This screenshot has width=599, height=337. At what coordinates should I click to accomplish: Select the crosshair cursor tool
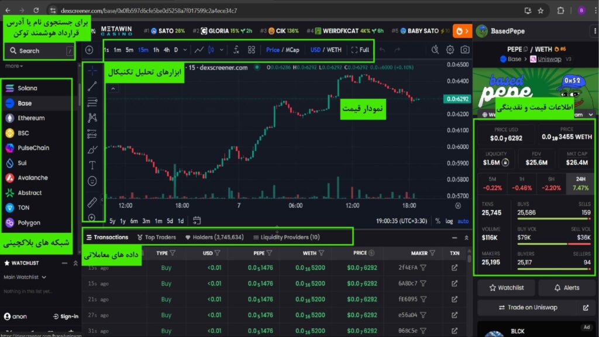(92, 71)
